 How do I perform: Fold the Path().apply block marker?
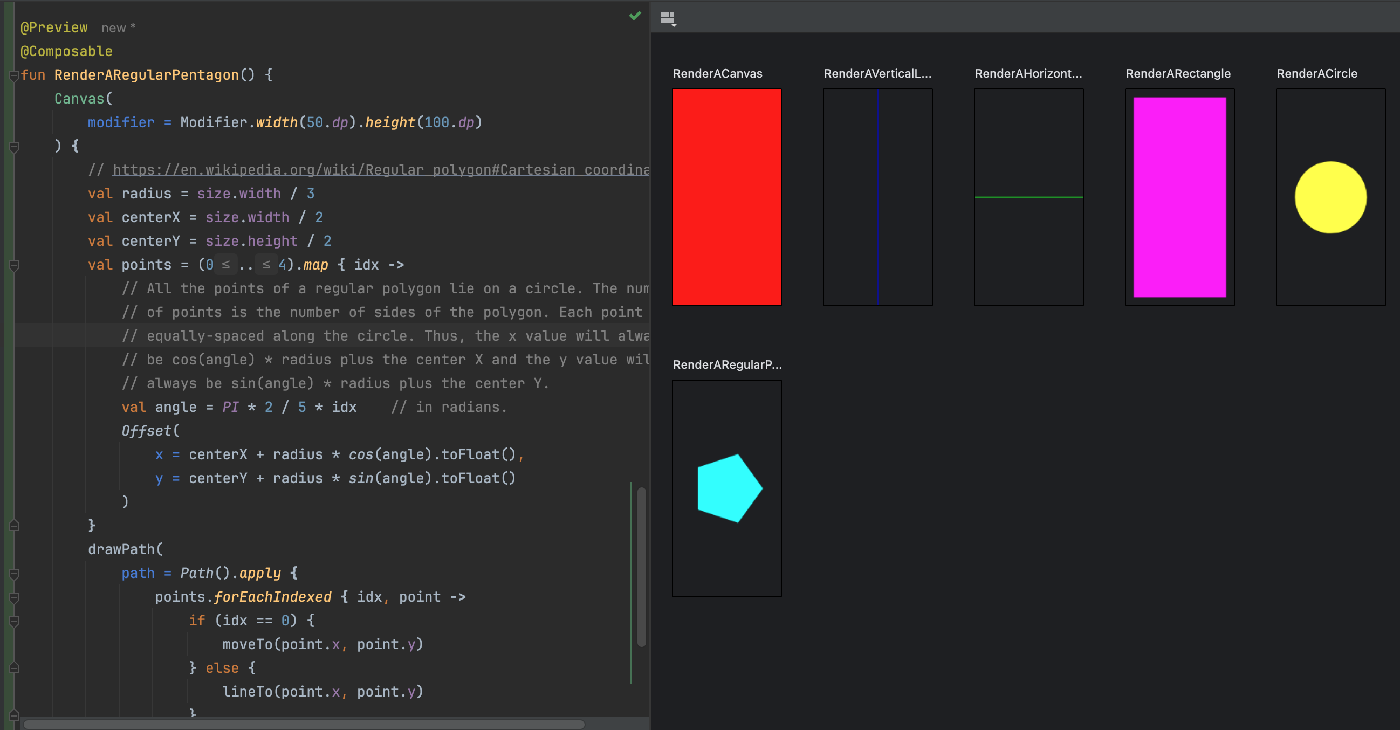click(14, 574)
